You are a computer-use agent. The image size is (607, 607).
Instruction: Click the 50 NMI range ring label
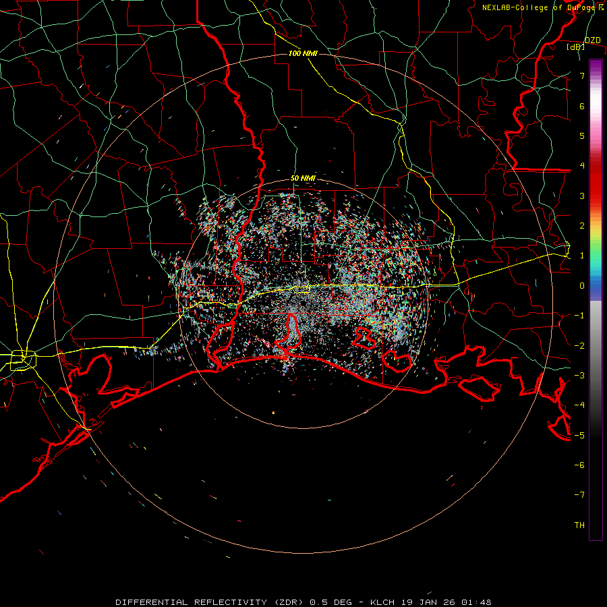coord(303,178)
